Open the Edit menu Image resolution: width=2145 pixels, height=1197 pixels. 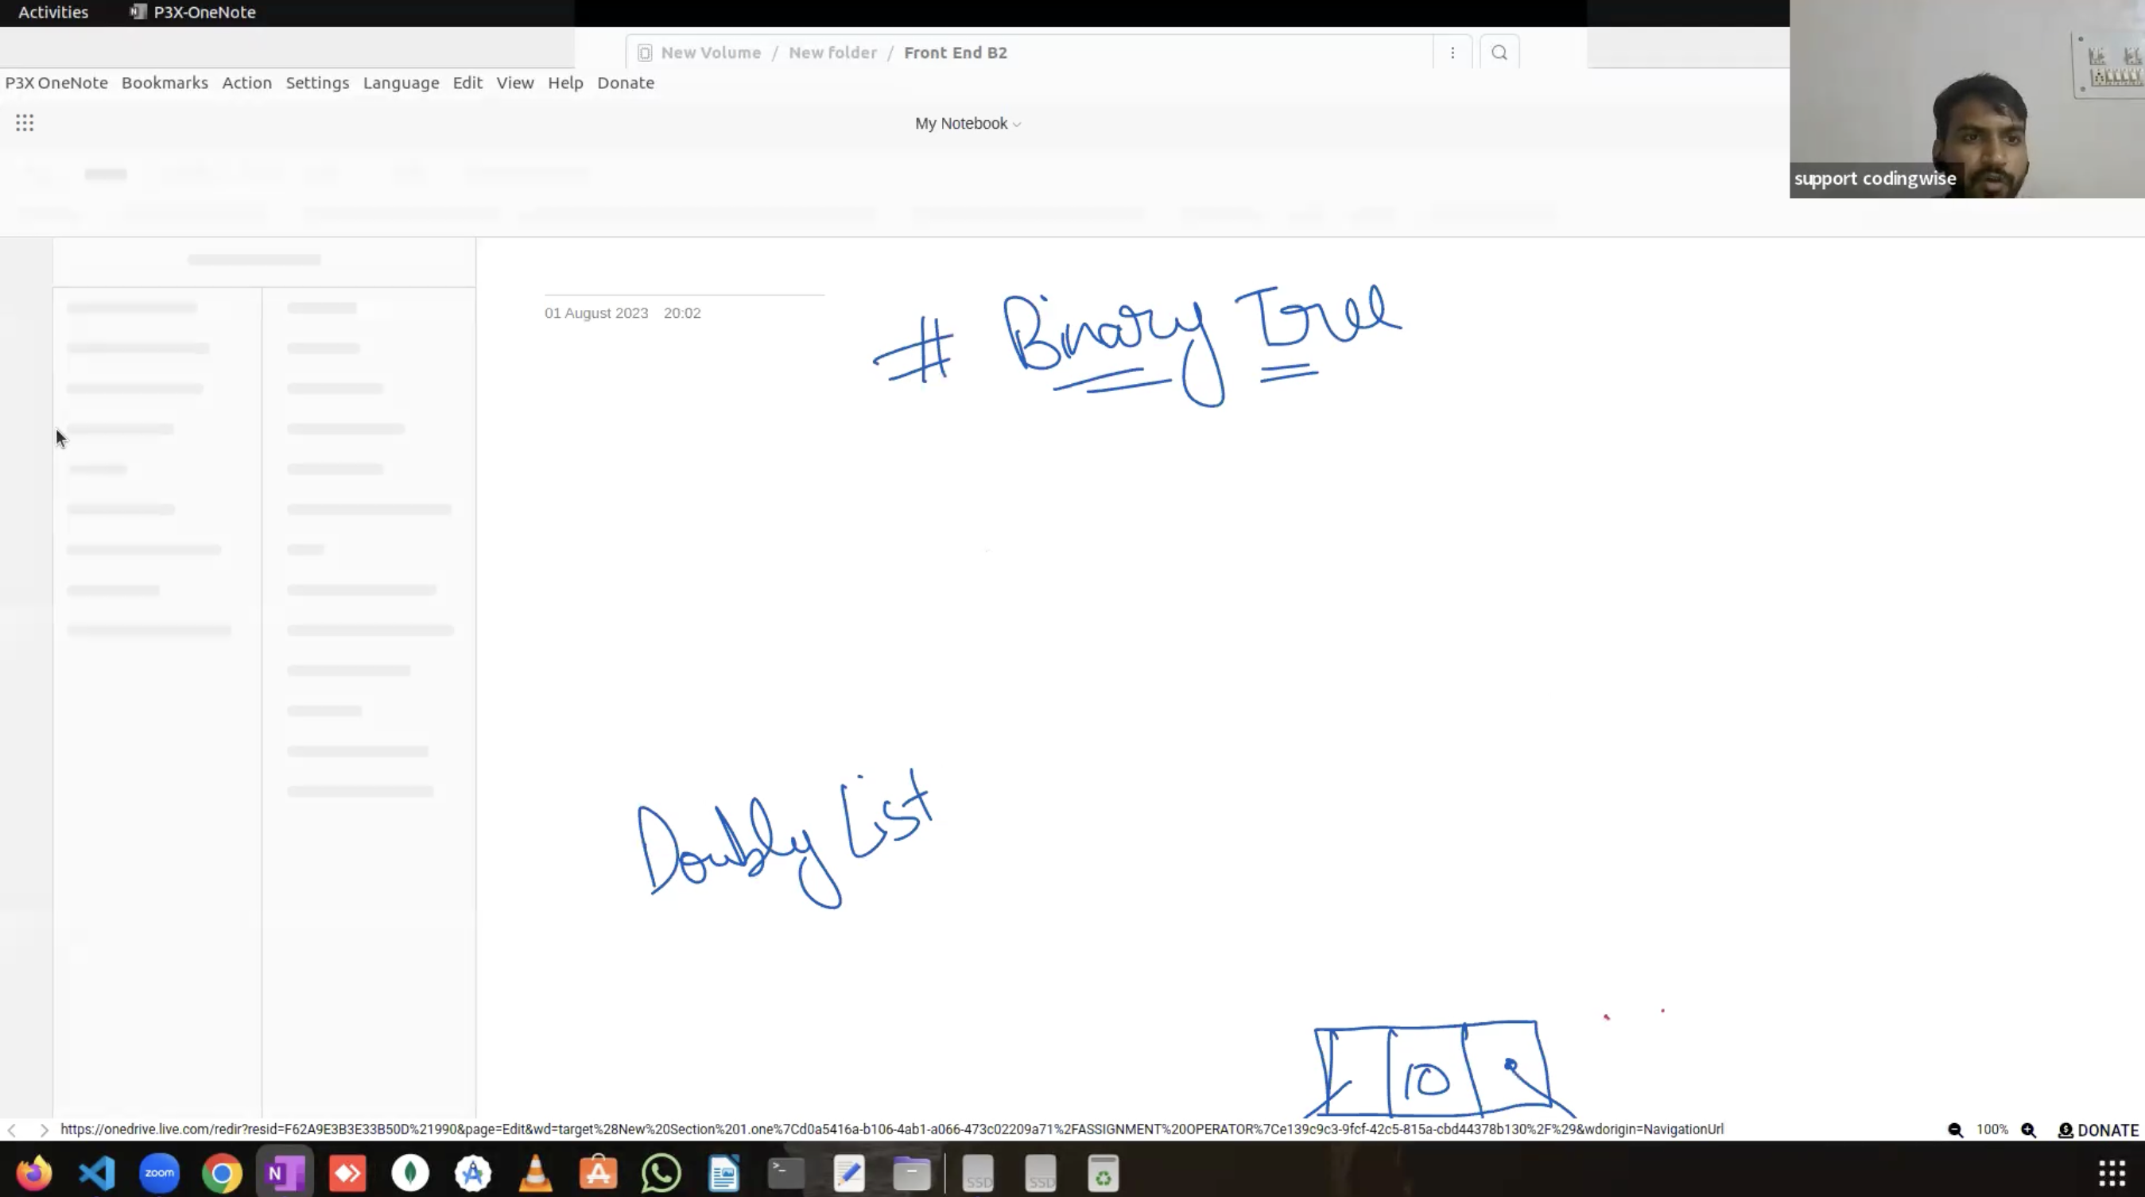tap(467, 83)
